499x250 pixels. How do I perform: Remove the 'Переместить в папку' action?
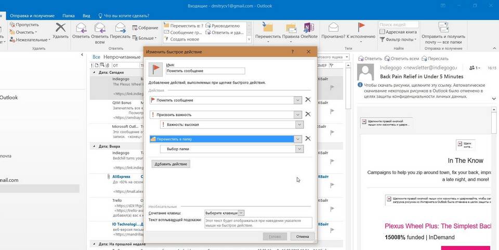[308, 139]
